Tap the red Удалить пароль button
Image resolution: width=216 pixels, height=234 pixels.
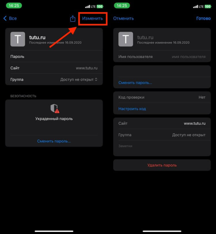coord(162,165)
